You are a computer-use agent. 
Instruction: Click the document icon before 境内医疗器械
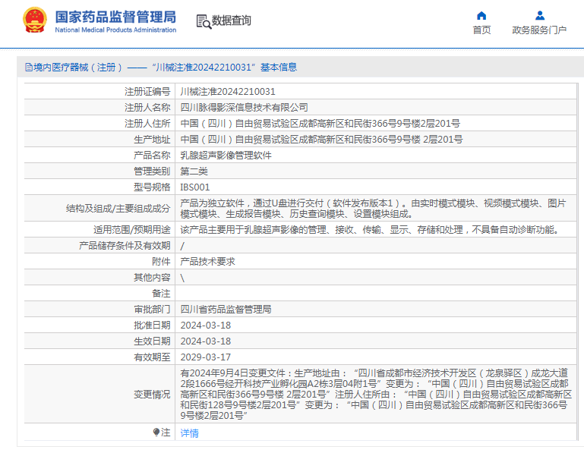click(29, 68)
